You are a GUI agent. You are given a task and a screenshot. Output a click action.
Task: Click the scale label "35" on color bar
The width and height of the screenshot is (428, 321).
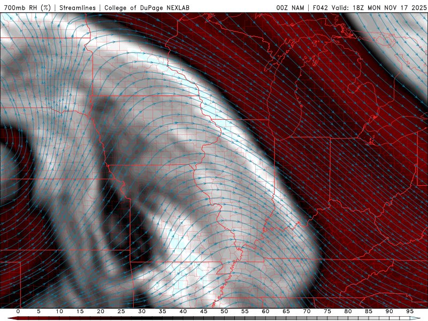163,311
